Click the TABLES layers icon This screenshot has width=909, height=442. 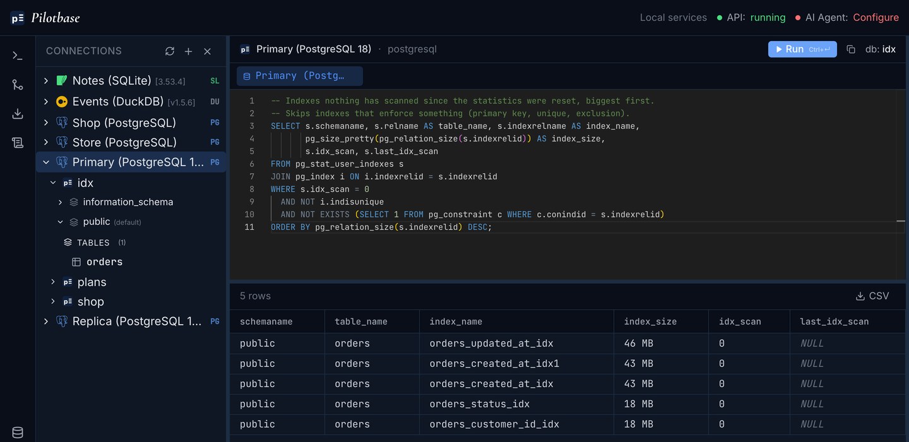(68, 242)
